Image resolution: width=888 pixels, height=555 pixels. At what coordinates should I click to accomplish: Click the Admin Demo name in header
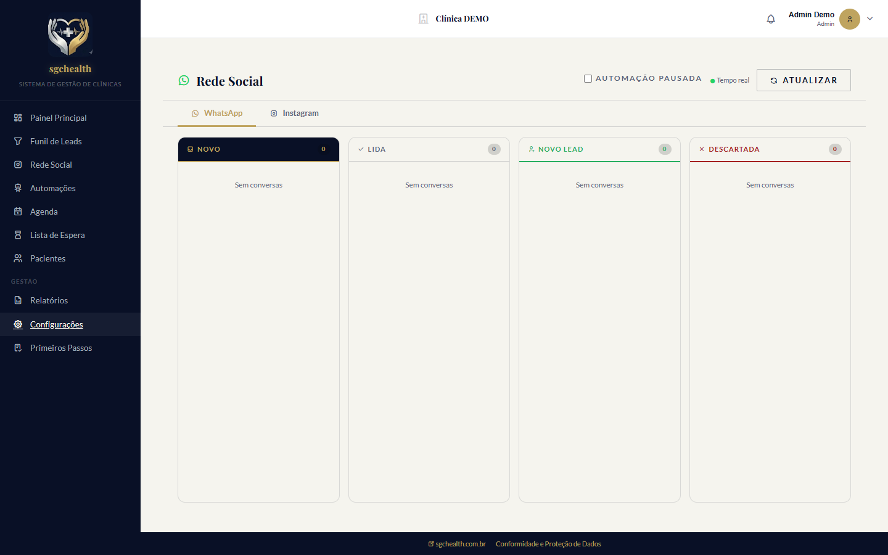(812, 15)
